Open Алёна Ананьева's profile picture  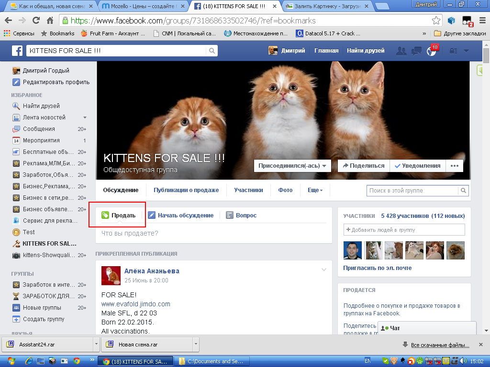(111, 276)
